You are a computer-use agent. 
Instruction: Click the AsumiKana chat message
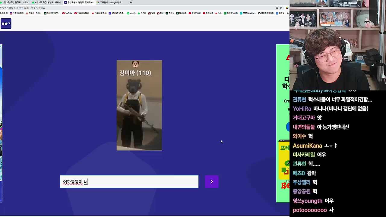[315, 146]
